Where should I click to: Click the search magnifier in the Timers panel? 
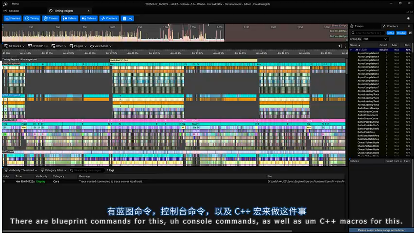point(353,33)
